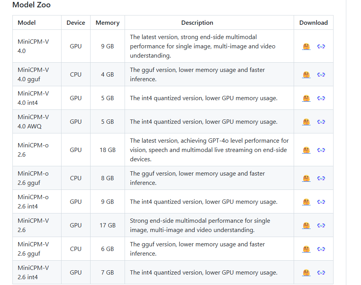Open HuggingFace link for MiniCPM-V 4.0 AWQ
The height and width of the screenshot is (285, 361).
coord(306,122)
